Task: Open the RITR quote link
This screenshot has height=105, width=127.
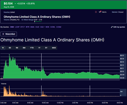Action: click(x=28, y=27)
